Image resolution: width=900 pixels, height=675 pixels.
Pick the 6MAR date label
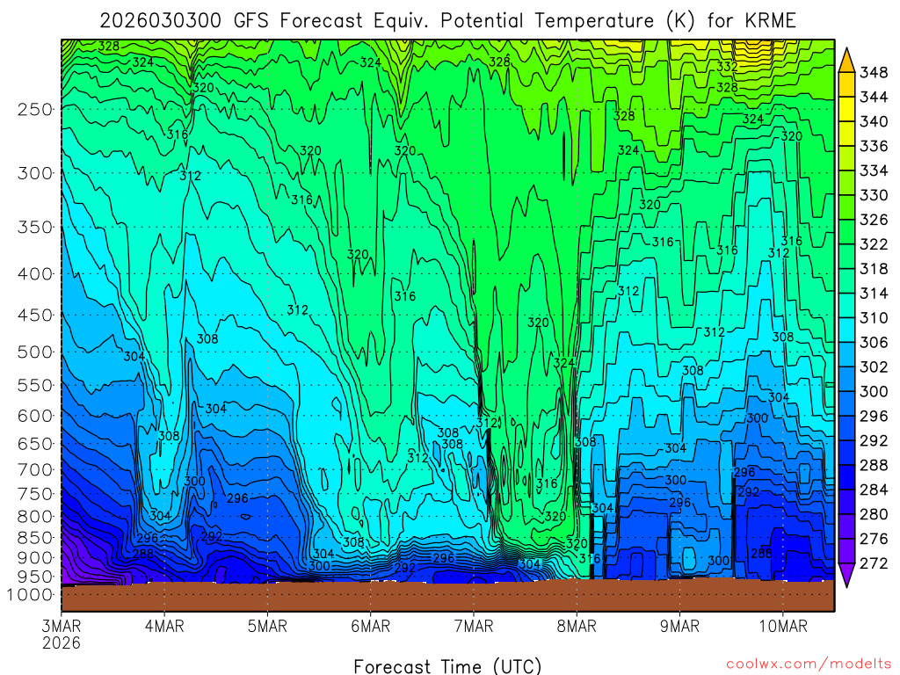370,626
